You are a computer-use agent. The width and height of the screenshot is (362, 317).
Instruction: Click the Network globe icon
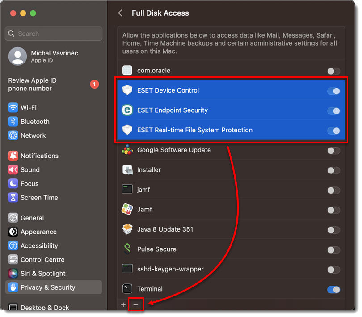coord(13,135)
